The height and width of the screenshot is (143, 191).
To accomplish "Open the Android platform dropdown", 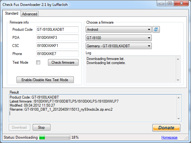I will 119,30.
